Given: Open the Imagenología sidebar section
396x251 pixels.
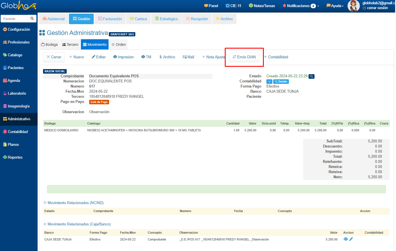Looking at the screenshot, I should (x=19, y=106).
